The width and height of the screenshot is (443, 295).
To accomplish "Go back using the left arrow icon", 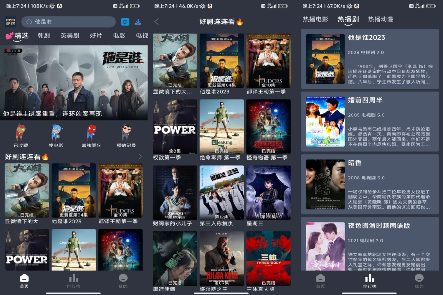I will click(156, 22).
